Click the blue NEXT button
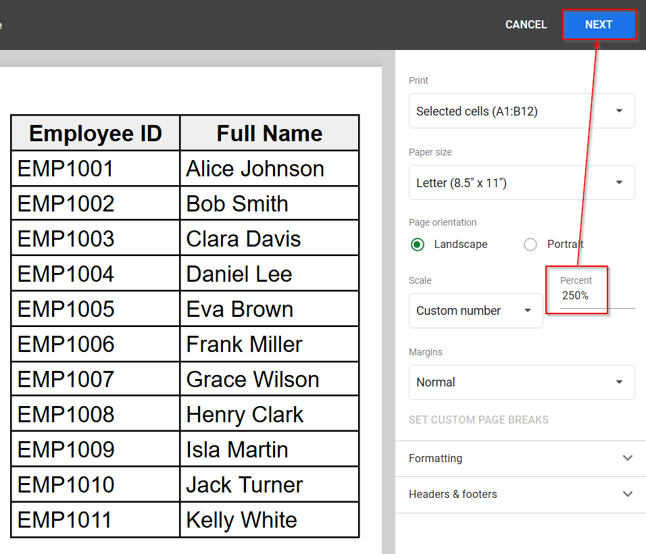The image size is (646, 554). (599, 25)
